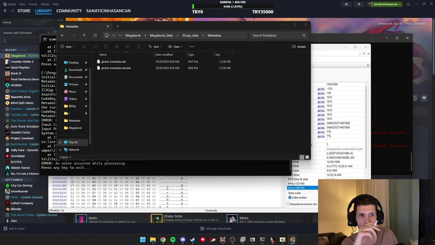The height and width of the screenshot is (245, 435).
Task: Click the Share icon in Explorer toolbar
Action: pos(127,47)
